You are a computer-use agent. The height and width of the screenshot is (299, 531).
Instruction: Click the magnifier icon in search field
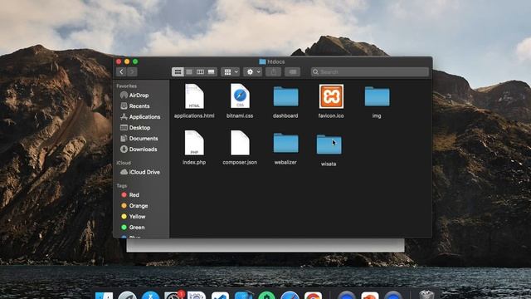click(x=315, y=72)
